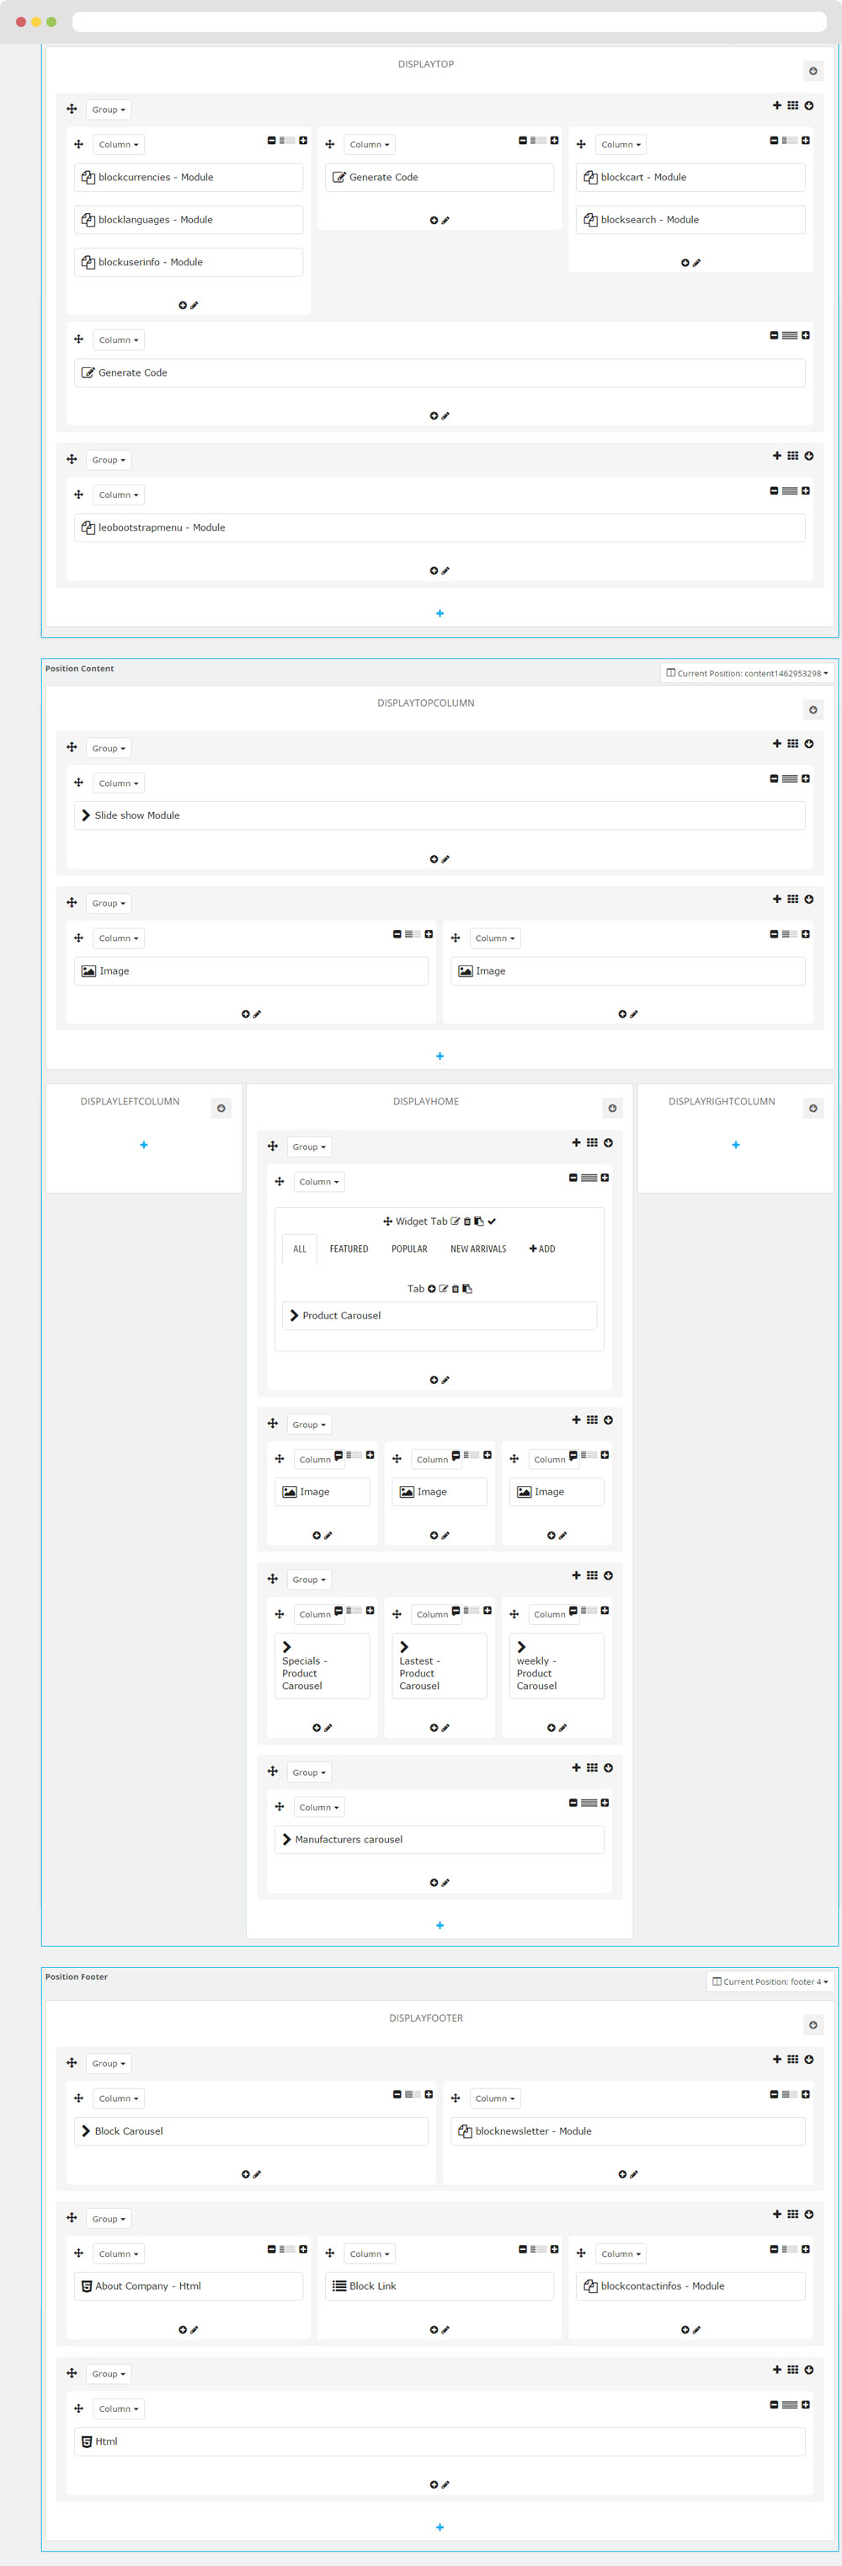842x2566 pixels.
Task: Duplicate the Widget Tab with copy icon
Action: coord(479,1222)
